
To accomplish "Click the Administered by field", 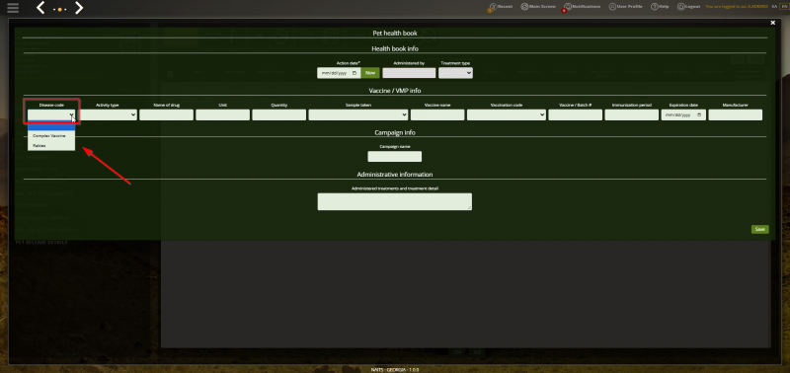I will click(409, 73).
